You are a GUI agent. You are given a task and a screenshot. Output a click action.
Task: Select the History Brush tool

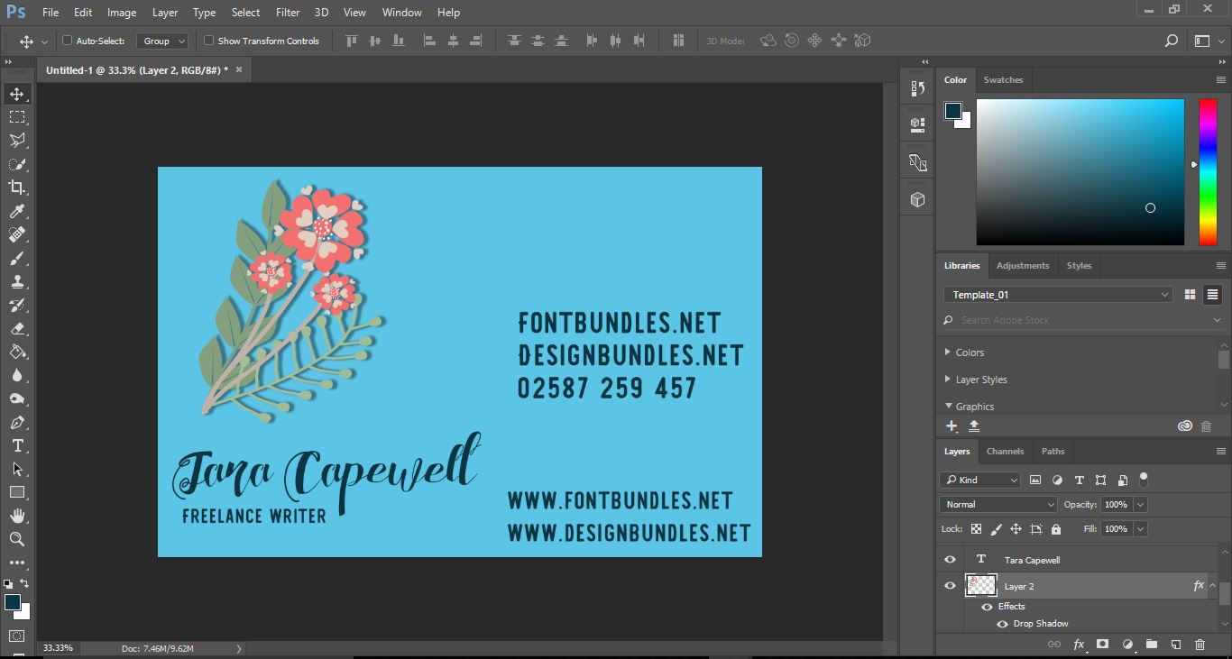17,305
